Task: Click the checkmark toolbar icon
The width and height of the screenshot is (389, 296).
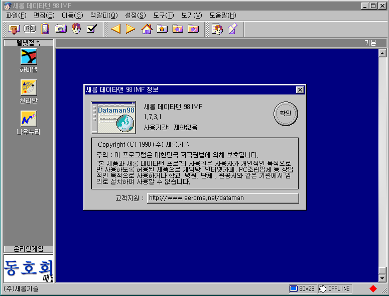Action: (x=92, y=29)
